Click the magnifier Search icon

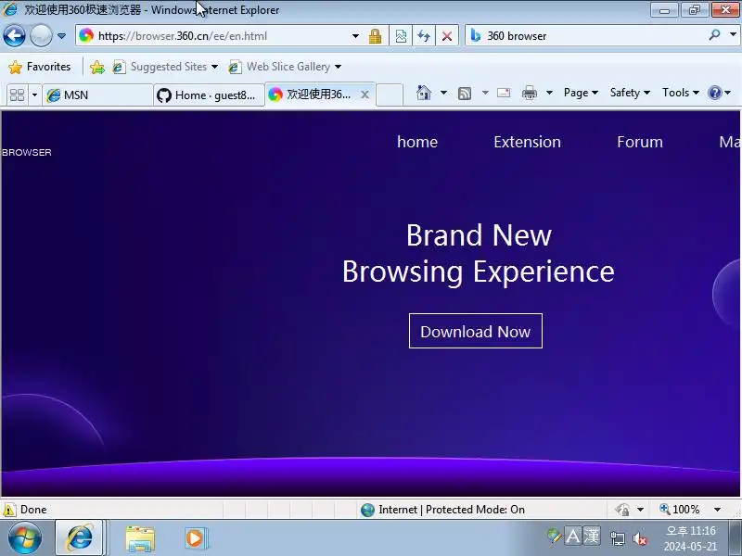pos(714,35)
